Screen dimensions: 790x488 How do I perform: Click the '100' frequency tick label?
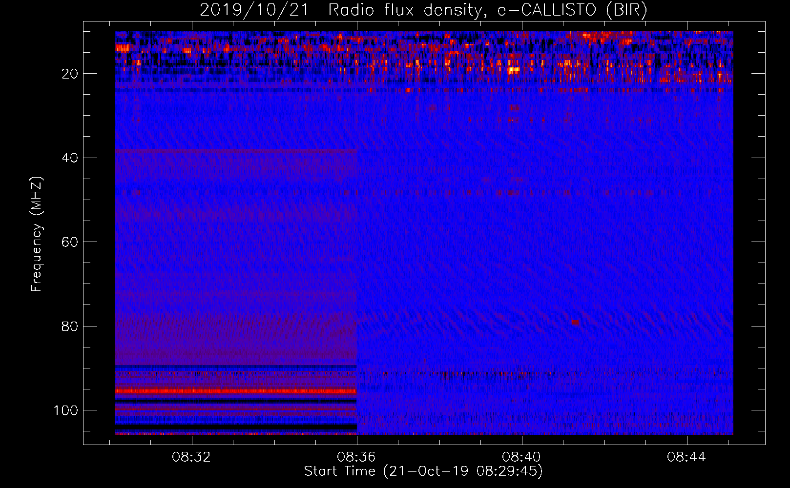(x=66, y=410)
